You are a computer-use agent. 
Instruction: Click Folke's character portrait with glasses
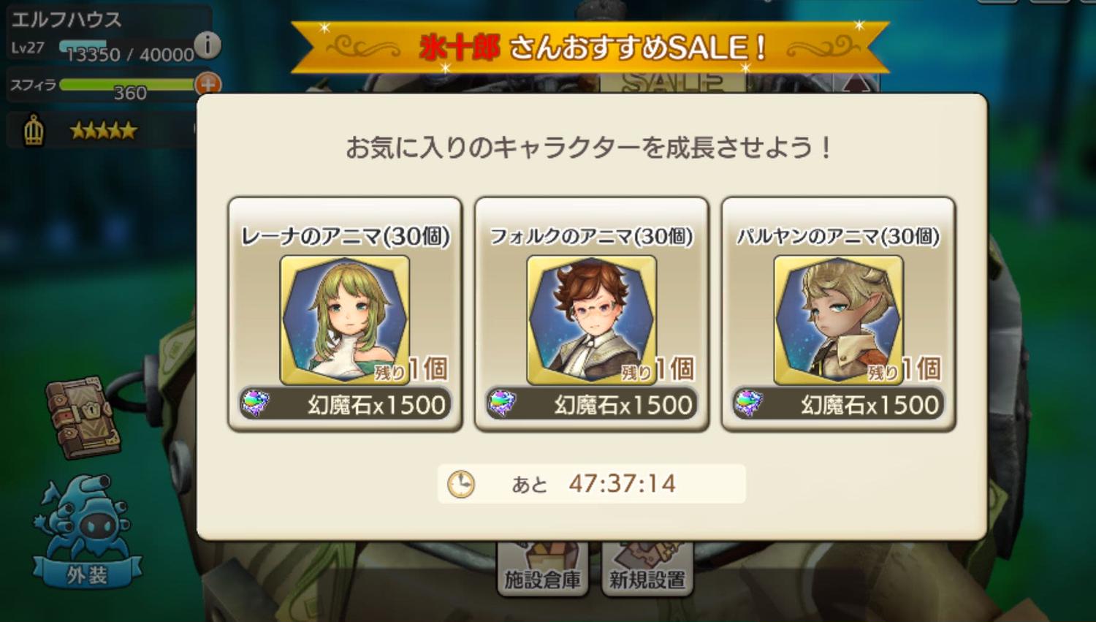[591, 319]
